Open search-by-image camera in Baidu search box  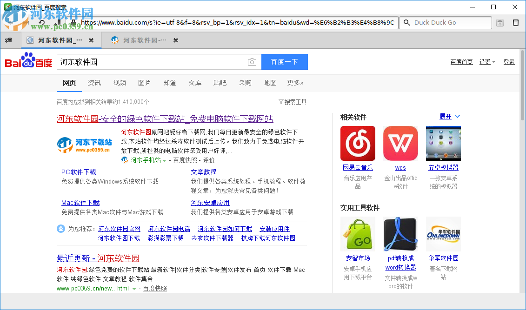point(252,61)
